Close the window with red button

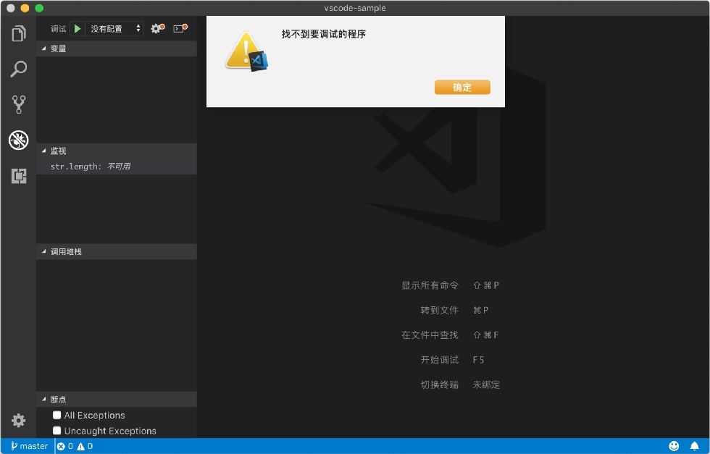tap(11, 8)
